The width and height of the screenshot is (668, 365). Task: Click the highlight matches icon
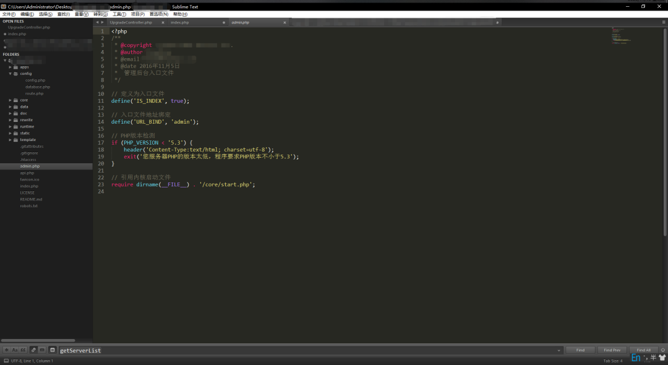click(x=53, y=350)
